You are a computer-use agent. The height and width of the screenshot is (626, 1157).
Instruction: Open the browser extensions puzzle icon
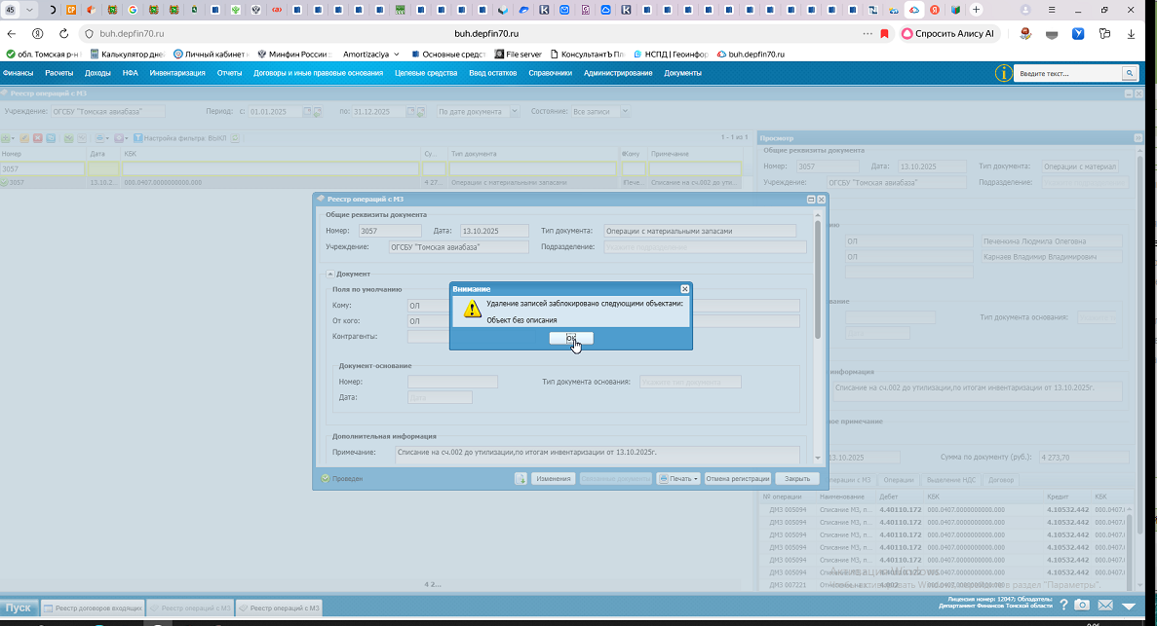point(1104,34)
